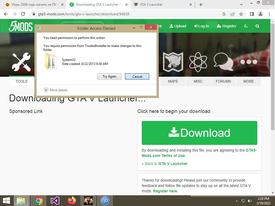The image size is (275, 206).
Task: Open site search magnifier icon
Action: 257,26
